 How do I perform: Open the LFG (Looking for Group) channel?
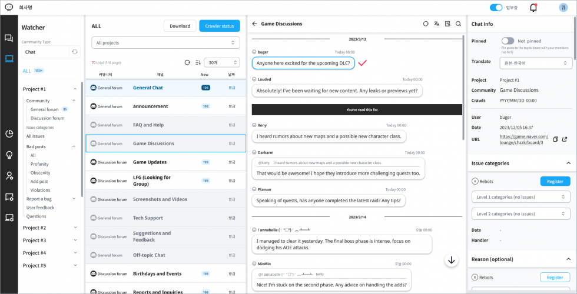[165, 181]
